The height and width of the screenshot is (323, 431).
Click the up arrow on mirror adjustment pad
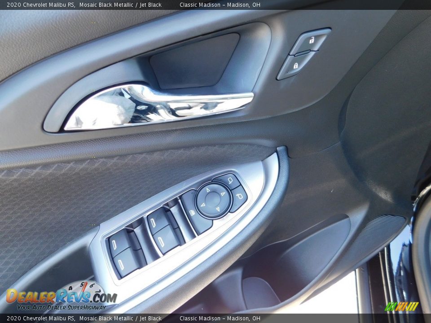(207, 190)
